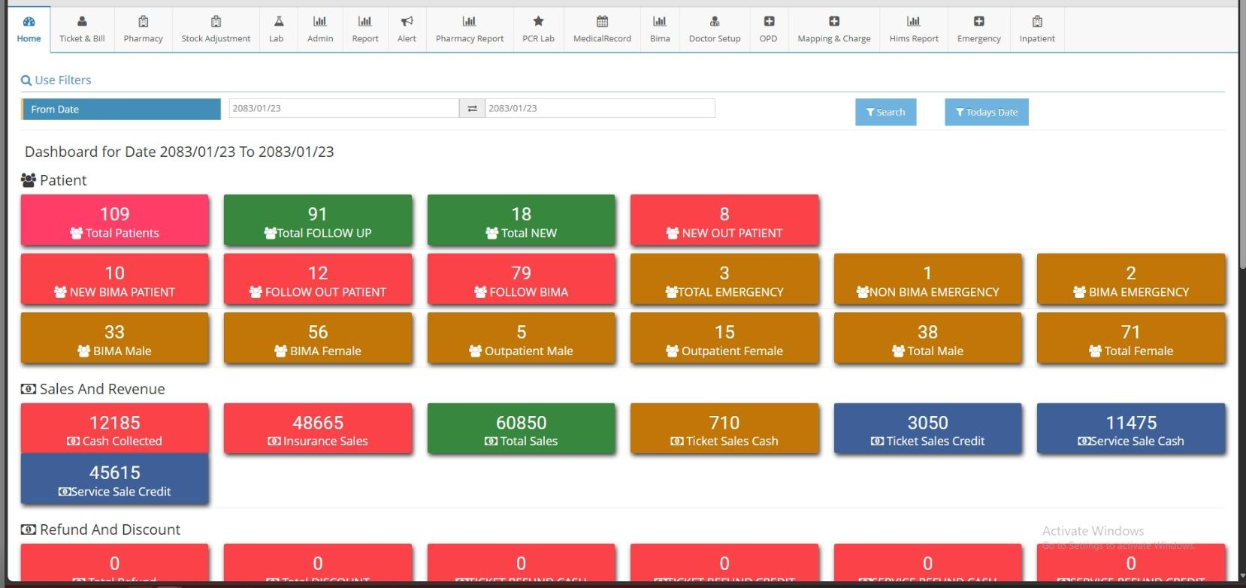The width and height of the screenshot is (1246, 588).
Task: Open the Doctor Setup icon
Action: 715,22
